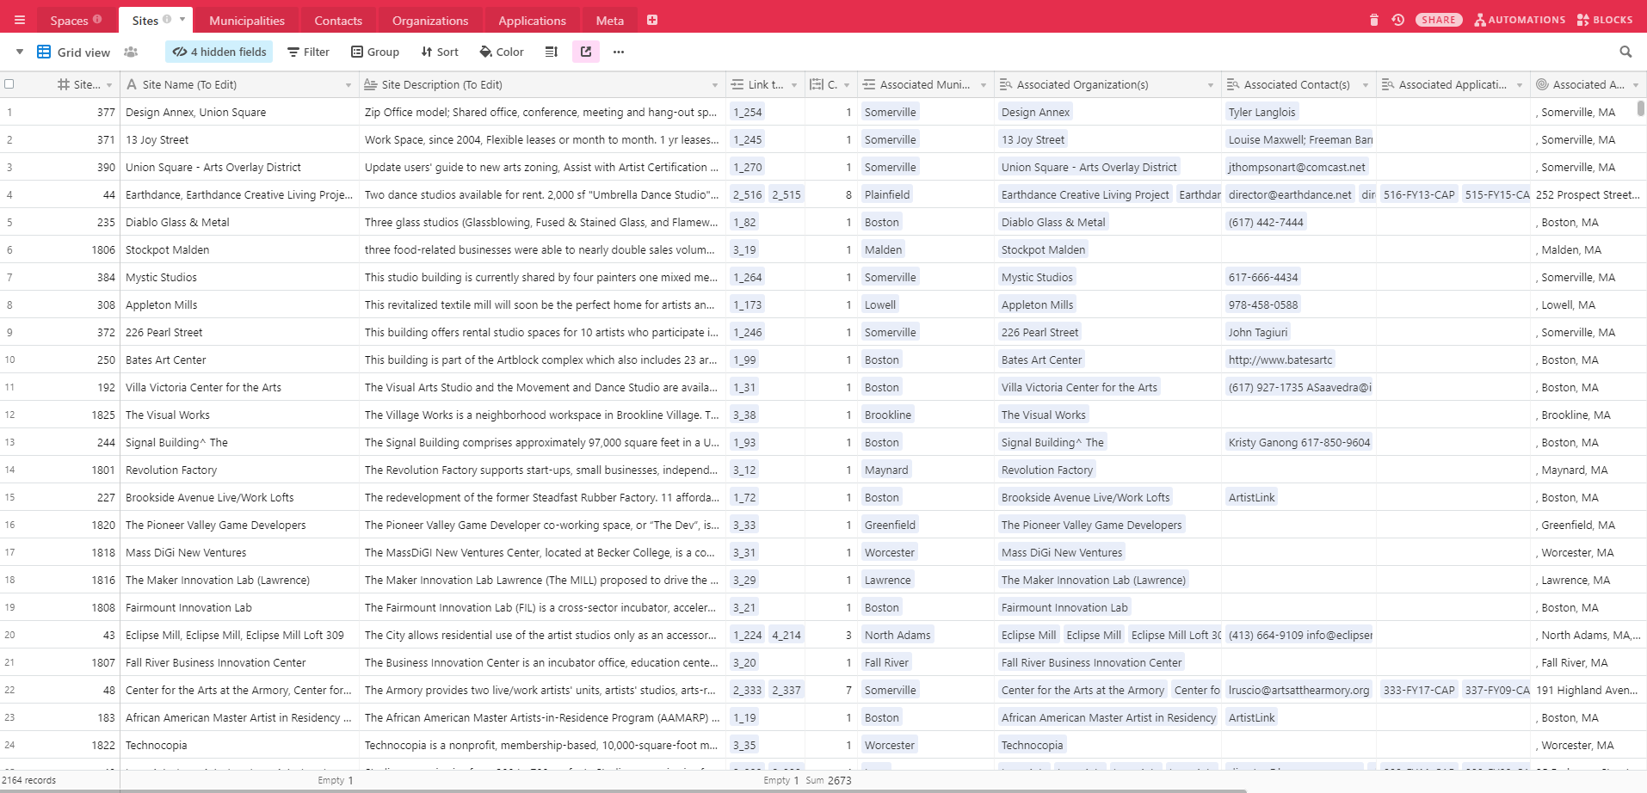Screen dimensions: 1647x793
Task: Switch to the Contacts tab
Action: point(338,21)
